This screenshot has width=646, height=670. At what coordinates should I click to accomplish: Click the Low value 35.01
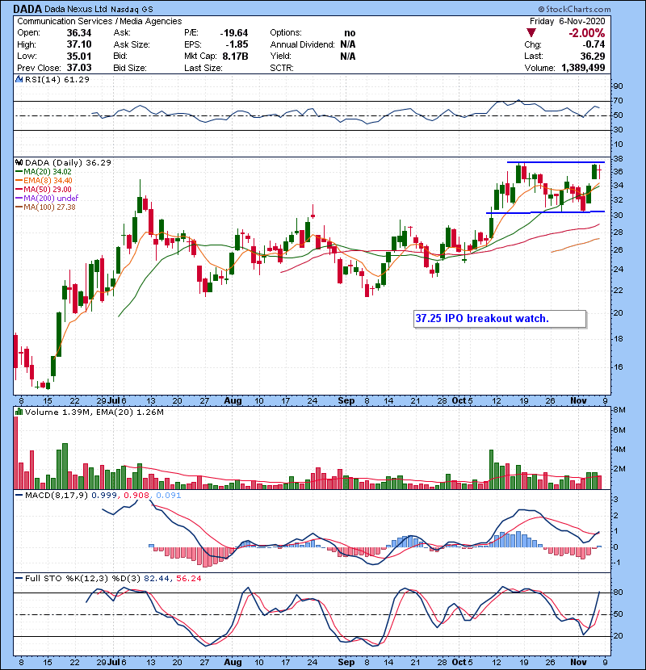(78, 57)
